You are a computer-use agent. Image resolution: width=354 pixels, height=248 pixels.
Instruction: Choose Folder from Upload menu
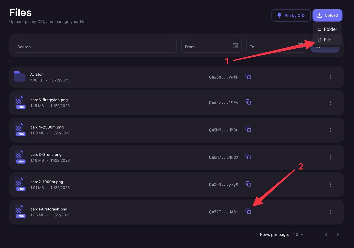point(327,29)
